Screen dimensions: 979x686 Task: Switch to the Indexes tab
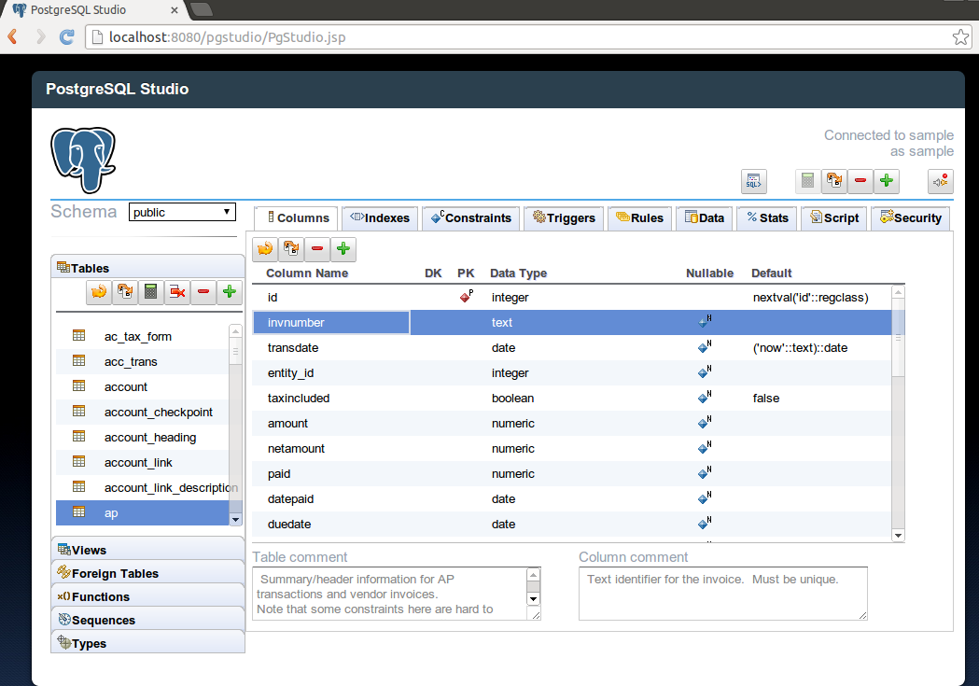(380, 218)
